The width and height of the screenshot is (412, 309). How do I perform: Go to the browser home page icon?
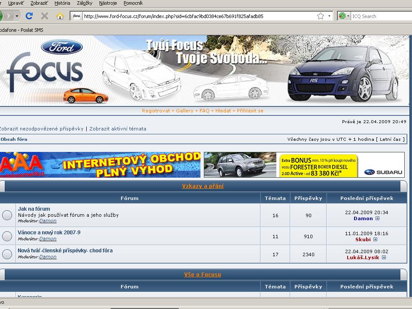click(x=60, y=16)
